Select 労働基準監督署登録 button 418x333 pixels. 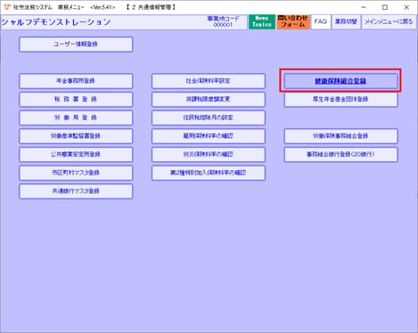[76, 136]
